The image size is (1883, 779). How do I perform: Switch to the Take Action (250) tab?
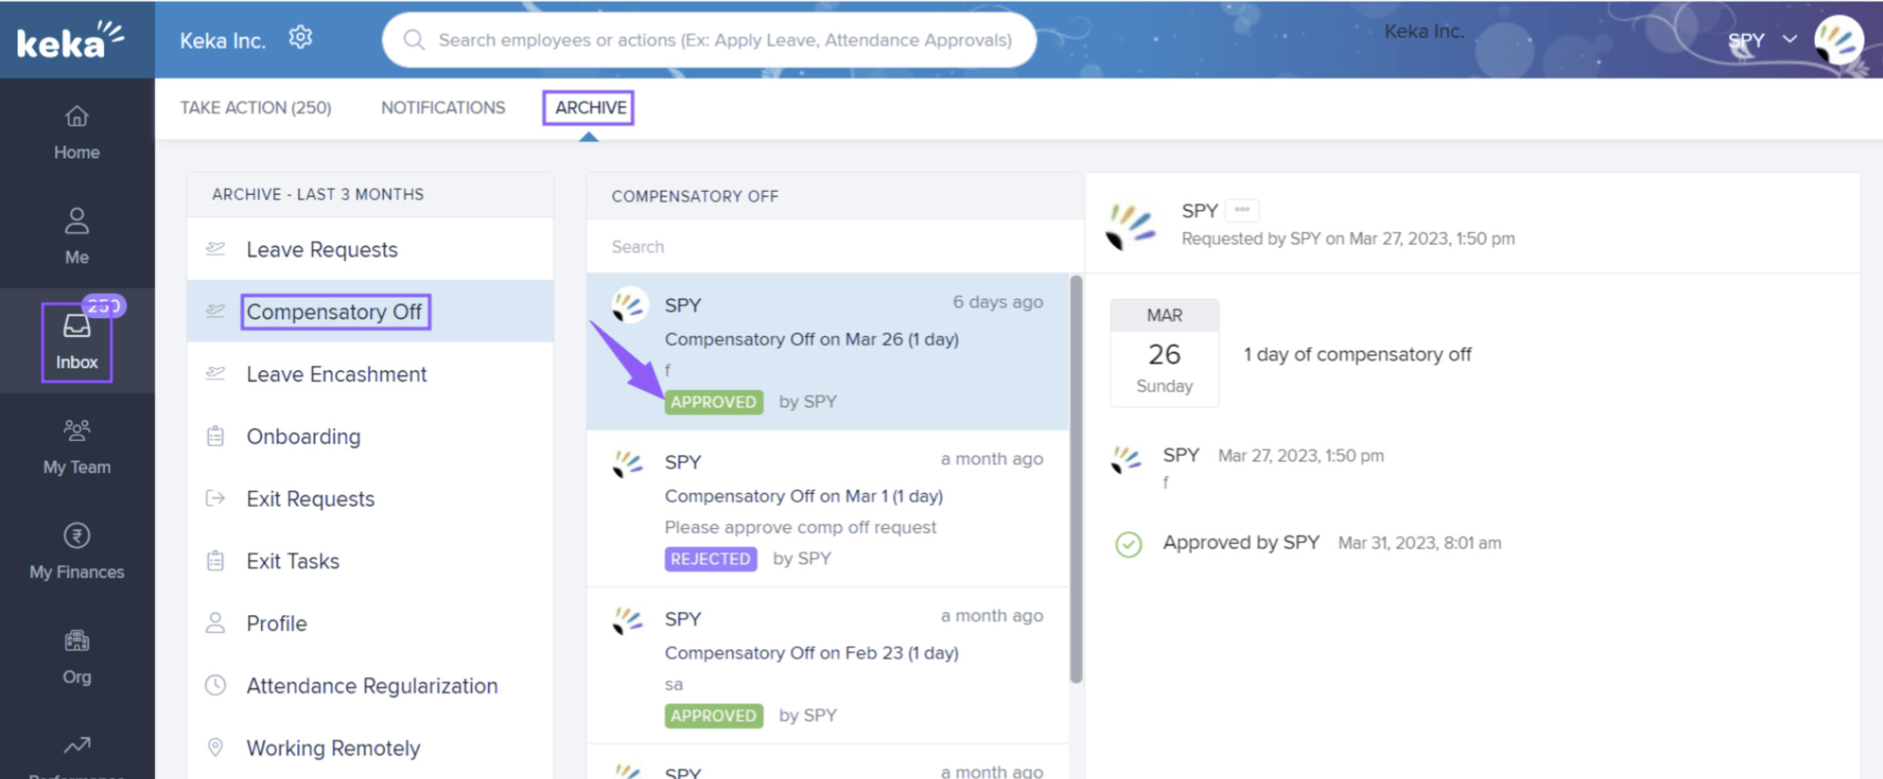(255, 108)
